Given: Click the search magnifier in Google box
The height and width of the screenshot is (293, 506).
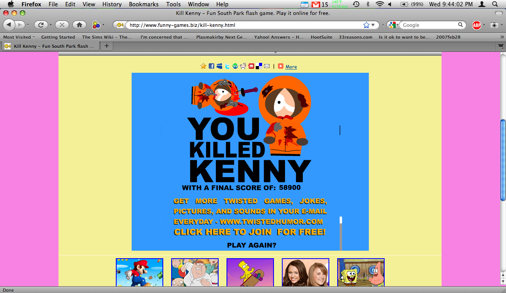Looking at the screenshot, I should pos(461,25).
